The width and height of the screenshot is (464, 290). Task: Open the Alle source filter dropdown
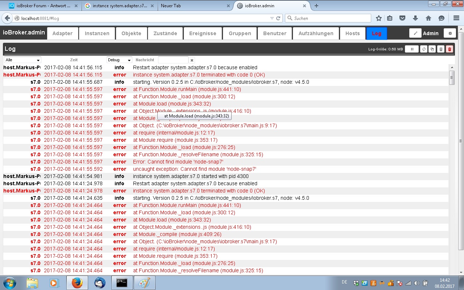[22, 60]
